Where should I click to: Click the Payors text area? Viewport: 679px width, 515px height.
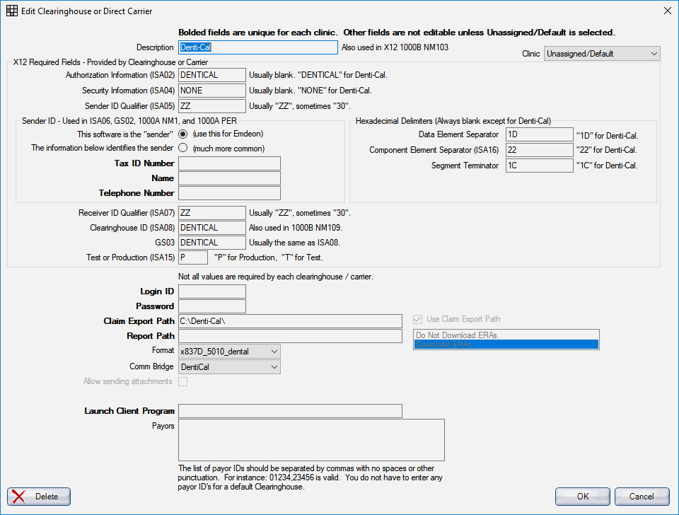(x=311, y=440)
